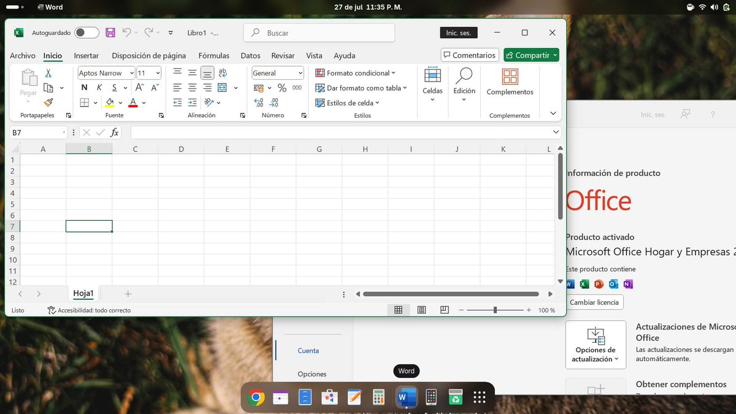Click the accounting number format icon
The width and height of the screenshot is (736, 414).
pos(259,88)
